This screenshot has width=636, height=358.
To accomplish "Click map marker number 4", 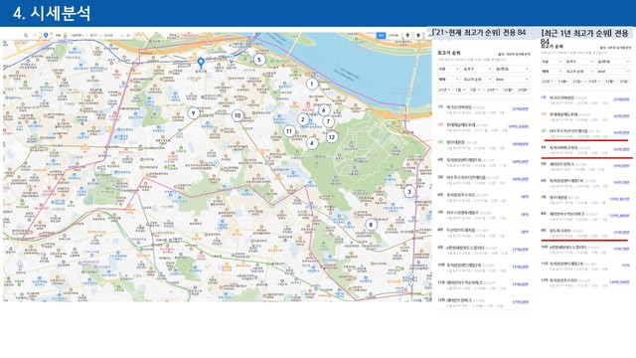I will click(x=312, y=143).
